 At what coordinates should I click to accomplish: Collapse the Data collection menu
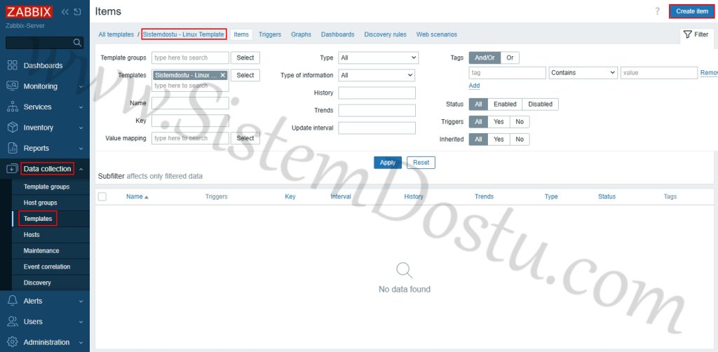pyautogui.click(x=81, y=169)
